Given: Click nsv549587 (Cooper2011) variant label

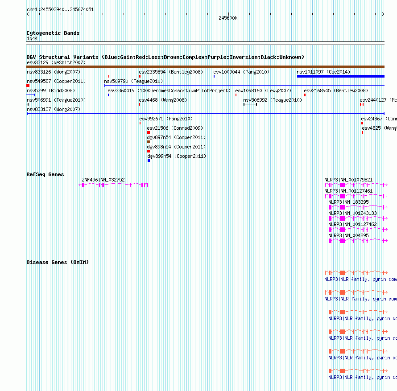Looking at the screenshot, I should click(56, 81).
